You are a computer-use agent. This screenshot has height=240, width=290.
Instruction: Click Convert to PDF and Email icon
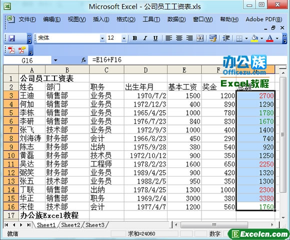coord(21,50)
